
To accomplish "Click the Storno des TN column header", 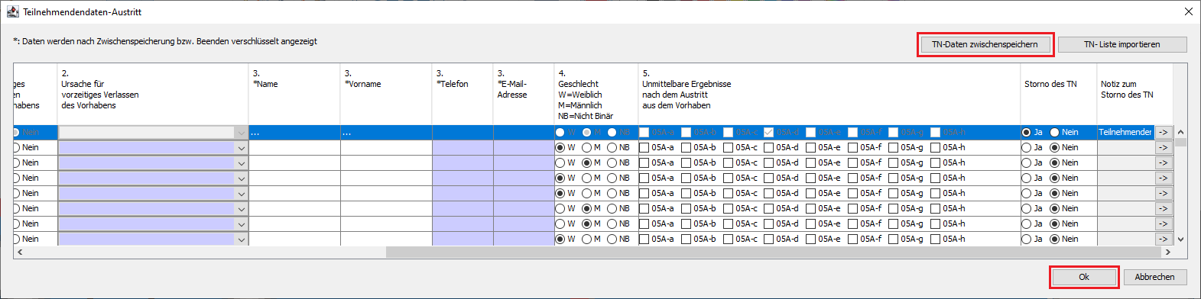I will (1059, 94).
